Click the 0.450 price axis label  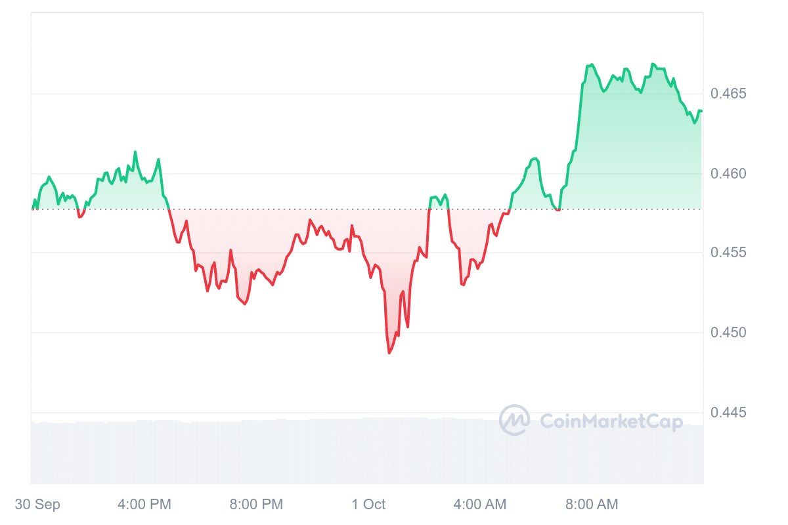[x=728, y=333]
